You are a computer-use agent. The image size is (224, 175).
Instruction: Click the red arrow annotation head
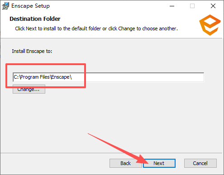(x=142, y=160)
